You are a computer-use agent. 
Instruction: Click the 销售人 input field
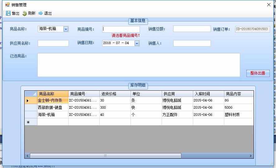(x=192, y=43)
